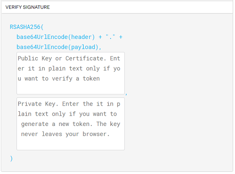The width and height of the screenshot is (235, 174).
Task: Click the blank space below 'never leaves your browser.'
Action: [71, 144]
